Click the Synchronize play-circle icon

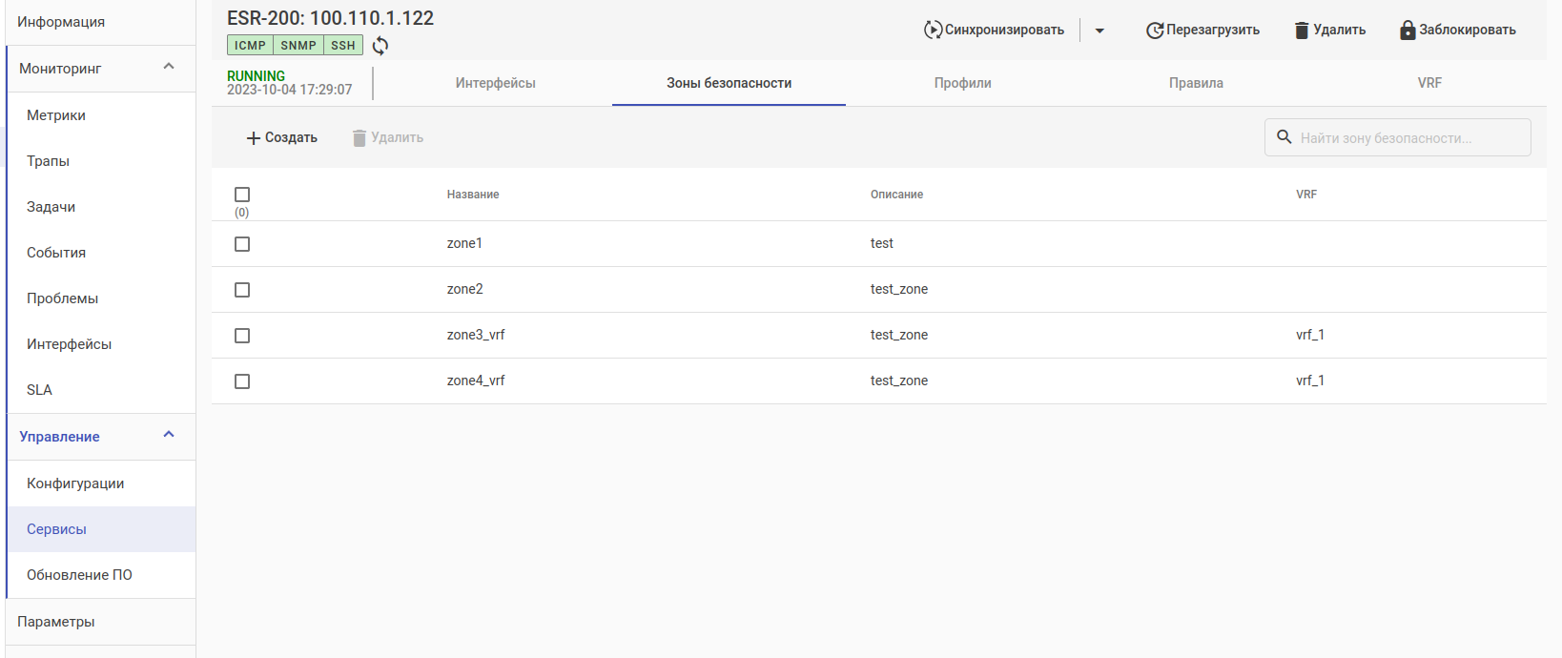tap(933, 30)
